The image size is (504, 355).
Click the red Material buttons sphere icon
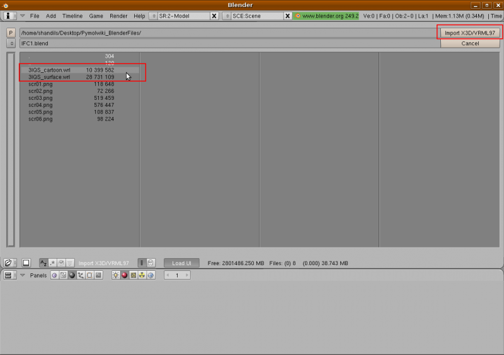point(124,275)
